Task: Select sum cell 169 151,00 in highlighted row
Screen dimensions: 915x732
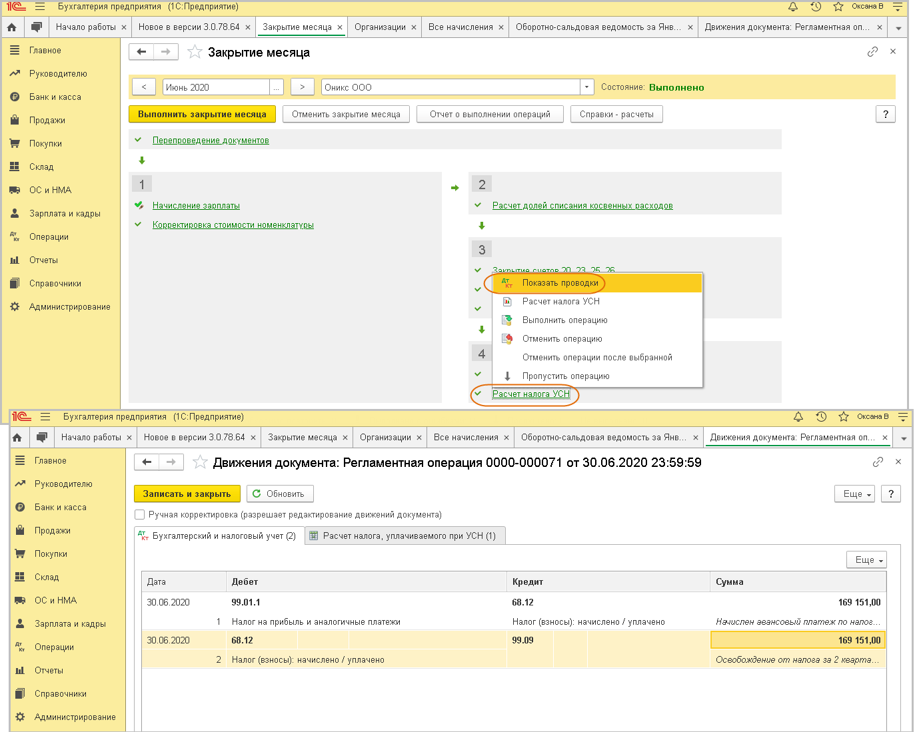Action: tap(798, 640)
